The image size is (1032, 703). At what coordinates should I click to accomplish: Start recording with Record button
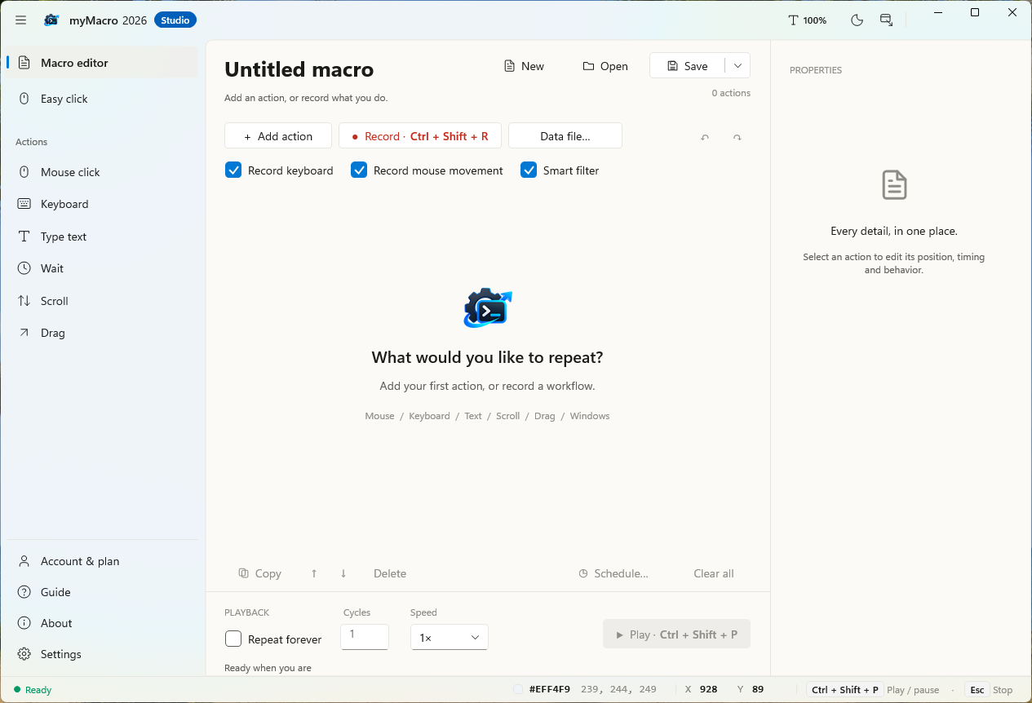420,136
